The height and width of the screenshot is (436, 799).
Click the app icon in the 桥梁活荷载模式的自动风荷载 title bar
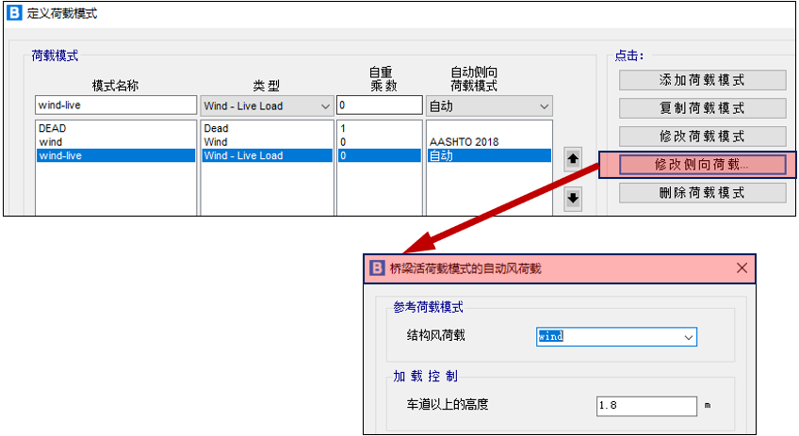click(x=377, y=268)
